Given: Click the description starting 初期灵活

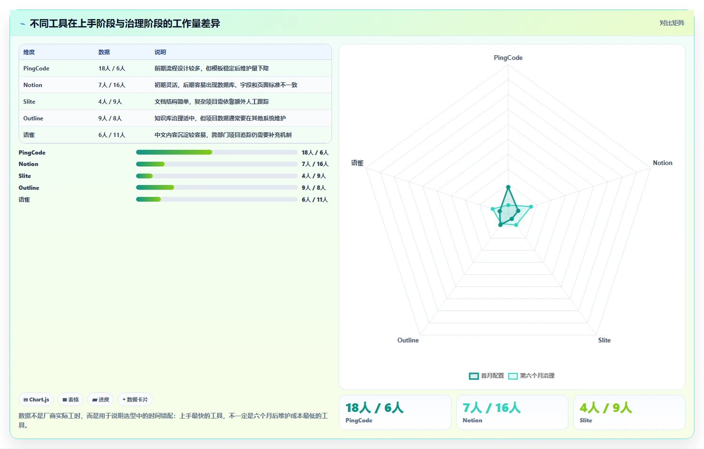Looking at the screenshot, I should click(226, 85).
